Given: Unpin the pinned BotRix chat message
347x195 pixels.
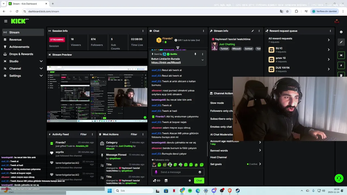Looking at the screenshot, I should (195, 54).
